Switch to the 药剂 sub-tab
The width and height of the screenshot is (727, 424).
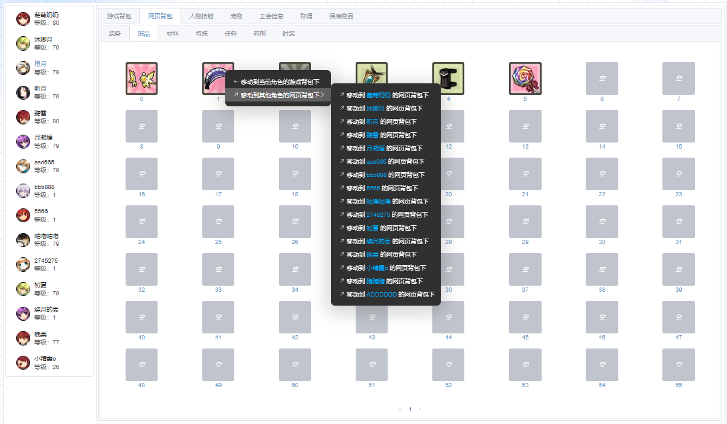coord(260,34)
